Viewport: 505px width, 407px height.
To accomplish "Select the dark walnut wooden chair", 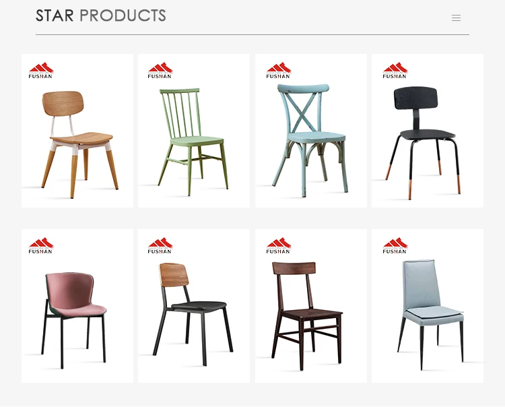I will coord(311,306).
